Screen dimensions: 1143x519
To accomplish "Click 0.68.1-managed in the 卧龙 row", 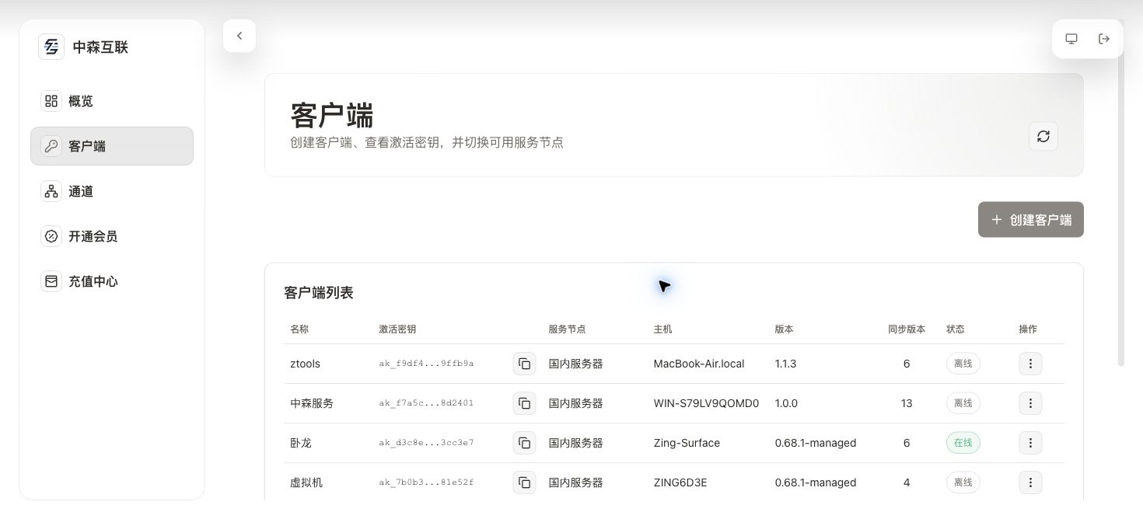I will tap(816, 443).
